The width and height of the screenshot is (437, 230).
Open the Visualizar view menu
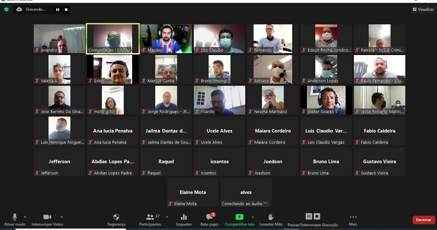pos(423,9)
